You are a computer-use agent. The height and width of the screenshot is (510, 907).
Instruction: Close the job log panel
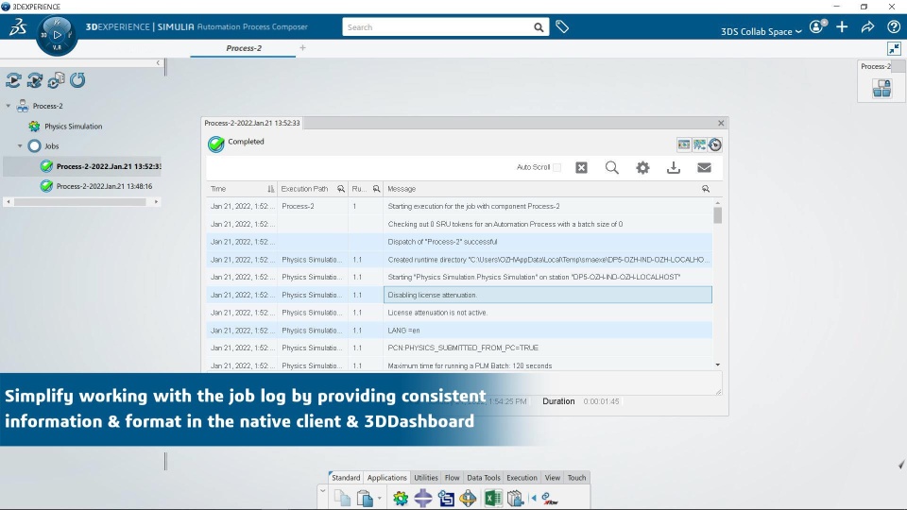(721, 123)
